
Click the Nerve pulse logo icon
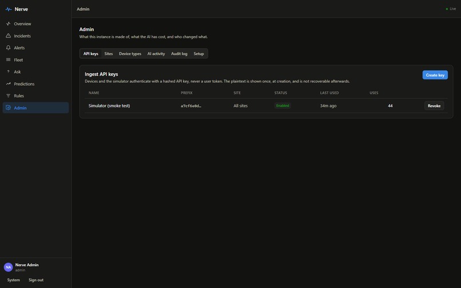pyautogui.click(x=9, y=9)
